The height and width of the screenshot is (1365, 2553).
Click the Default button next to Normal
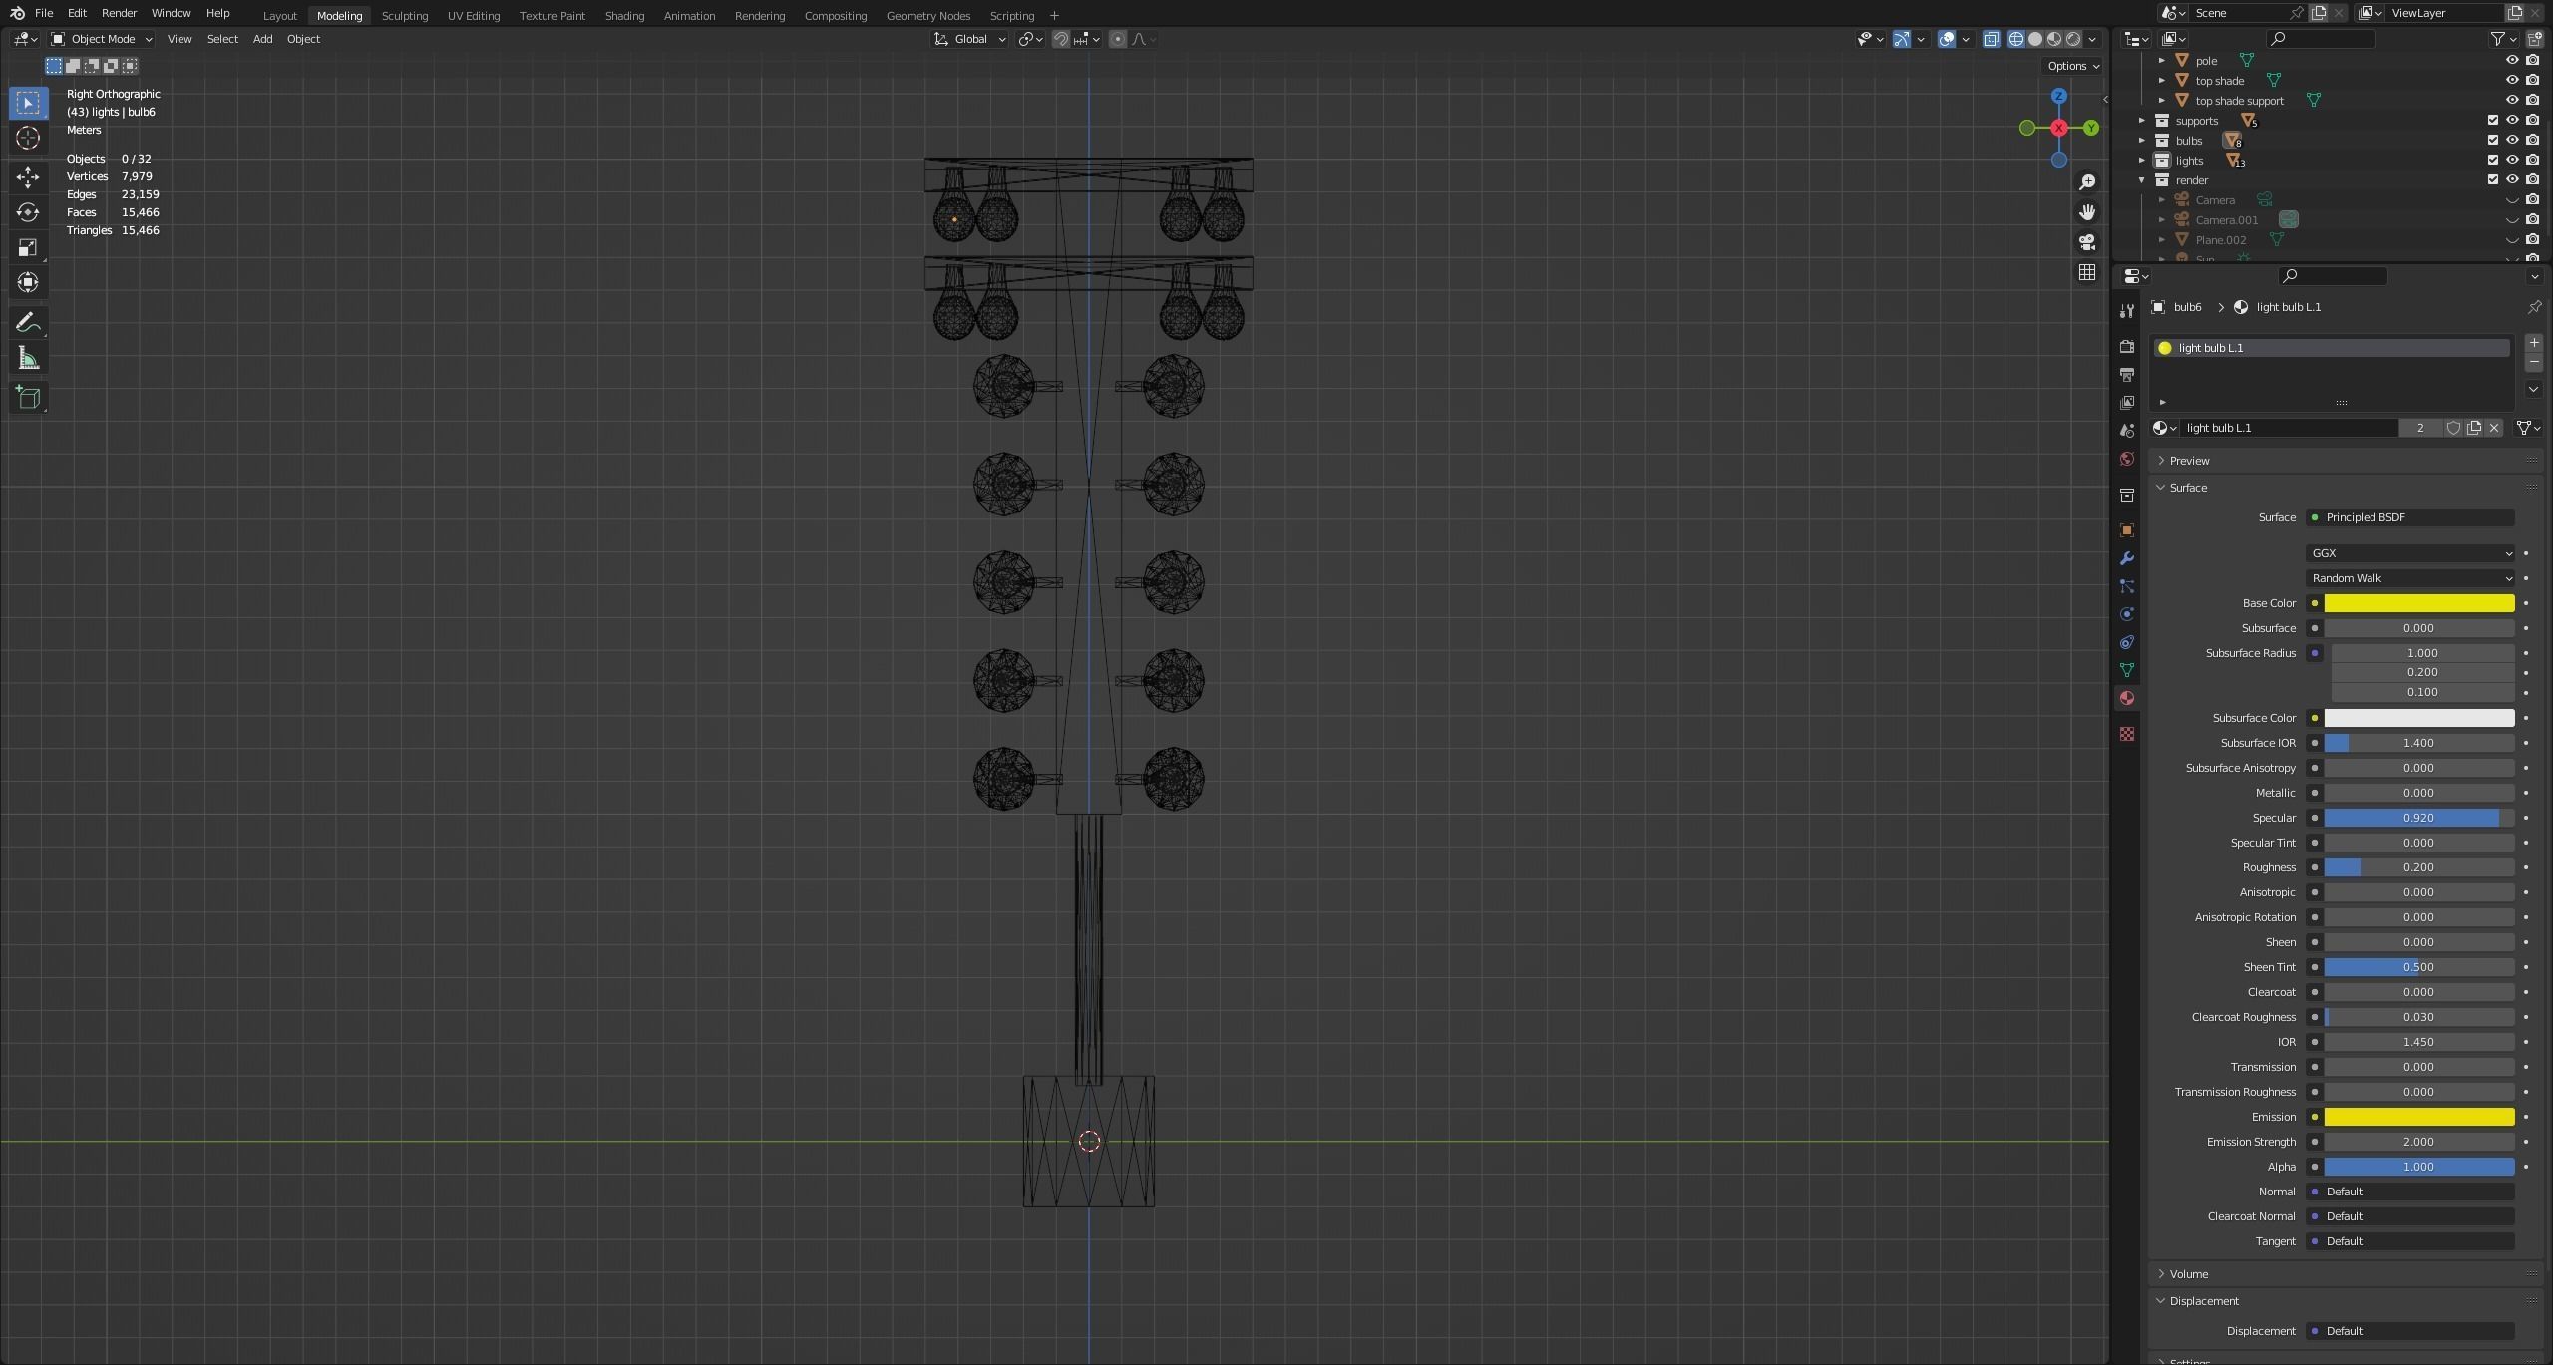[2409, 1191]
